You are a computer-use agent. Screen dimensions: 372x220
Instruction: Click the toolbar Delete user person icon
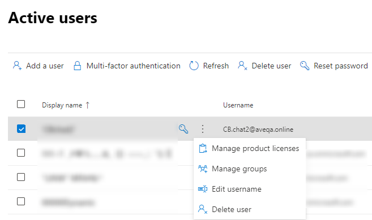[x=242, y=66]
